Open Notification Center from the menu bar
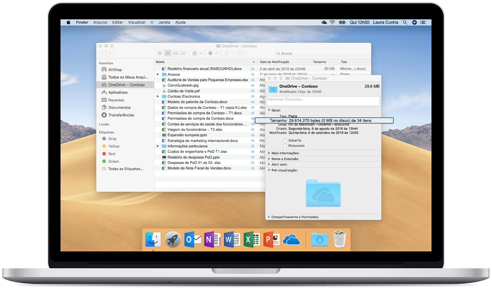492x290 pixels. point(423,22)
